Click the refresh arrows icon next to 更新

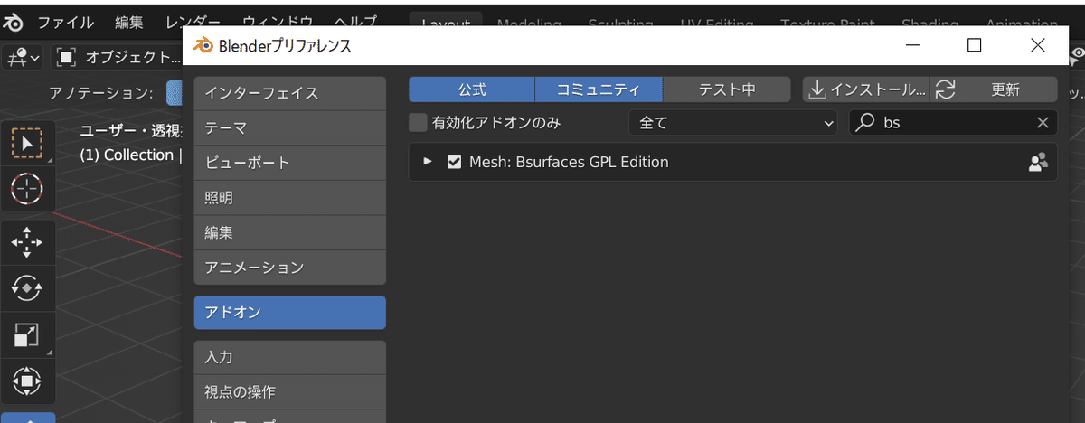click(945, 89)
